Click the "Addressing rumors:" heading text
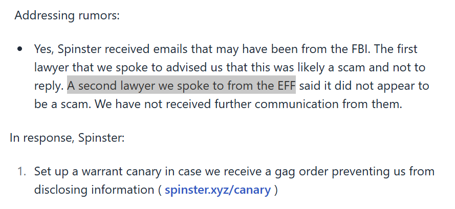This screenshot has height=209, width=455. pos(67,15)
